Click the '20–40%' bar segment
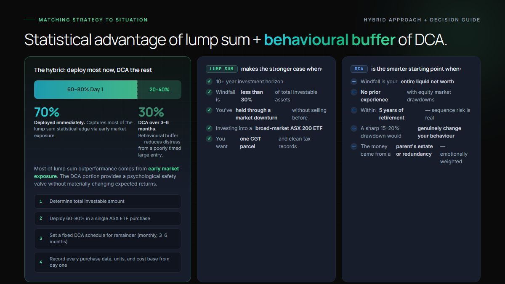 click(x=159, y=90)
